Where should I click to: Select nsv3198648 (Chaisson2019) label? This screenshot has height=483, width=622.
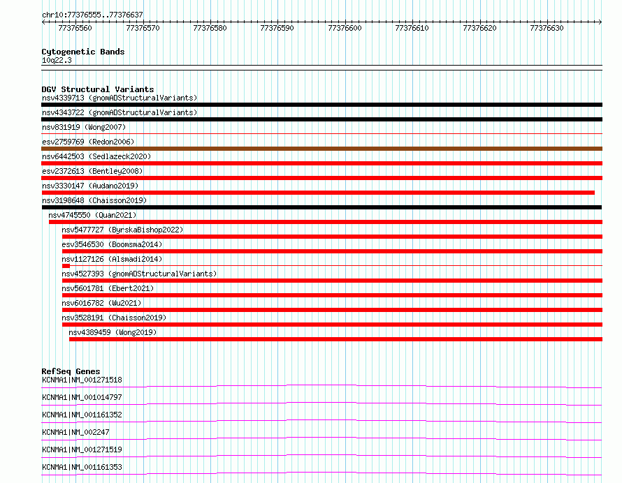pyautogui.click(x=94, y=200)
